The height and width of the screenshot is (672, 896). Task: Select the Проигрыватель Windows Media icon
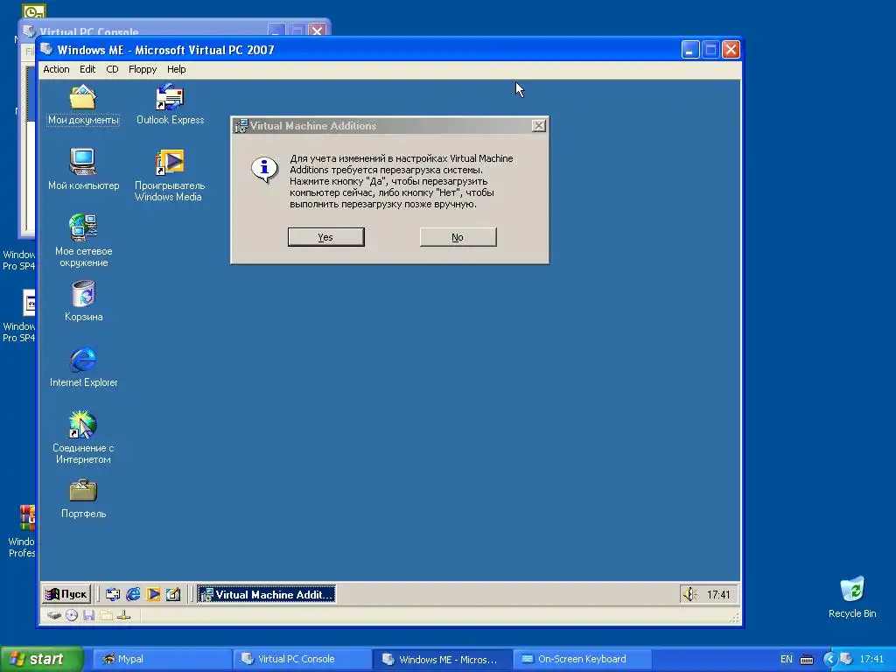[x=169, y=175]
